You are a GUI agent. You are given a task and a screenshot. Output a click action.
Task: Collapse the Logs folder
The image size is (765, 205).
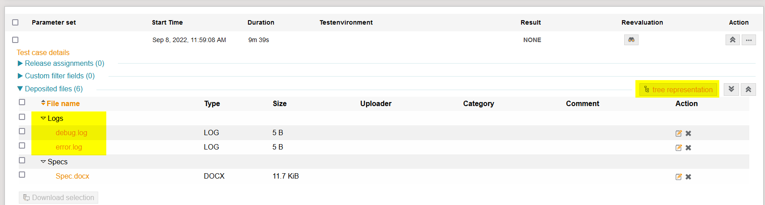43,119
